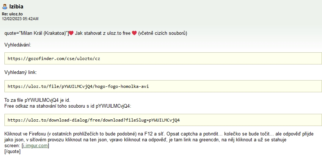The width and height of the screenshot is (322, 160).
Task: Open the i.imgur.com screenshot link
Action: pyautogui.click(x=36, y=146)
